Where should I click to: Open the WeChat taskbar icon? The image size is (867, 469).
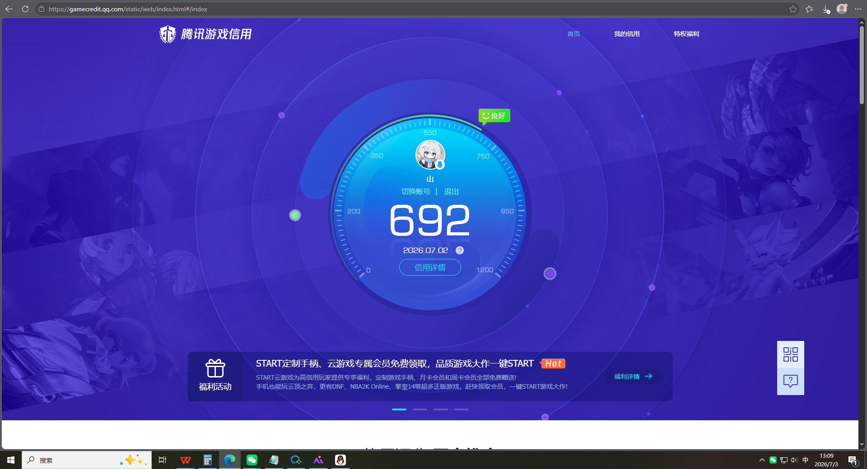coord(252,460)
